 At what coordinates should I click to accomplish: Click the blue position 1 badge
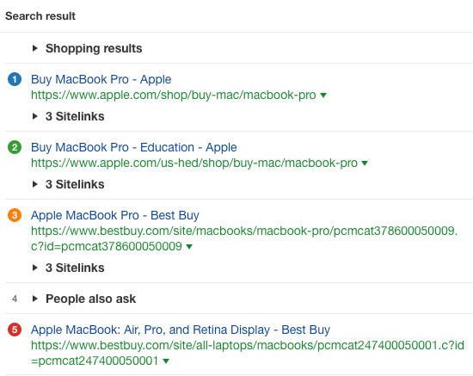coord(15,79)
